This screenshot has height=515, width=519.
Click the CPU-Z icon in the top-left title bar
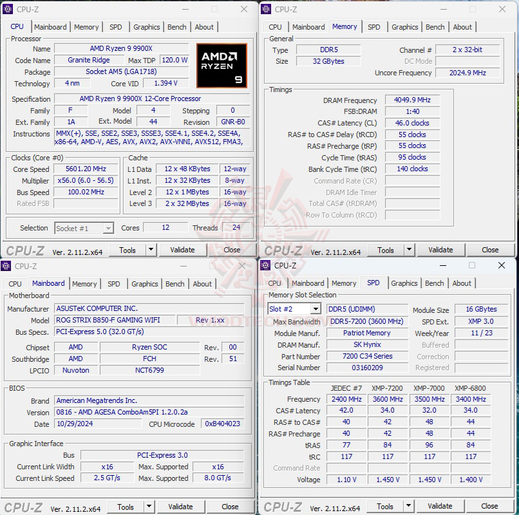pyautogui.click(x=6, y=10)
